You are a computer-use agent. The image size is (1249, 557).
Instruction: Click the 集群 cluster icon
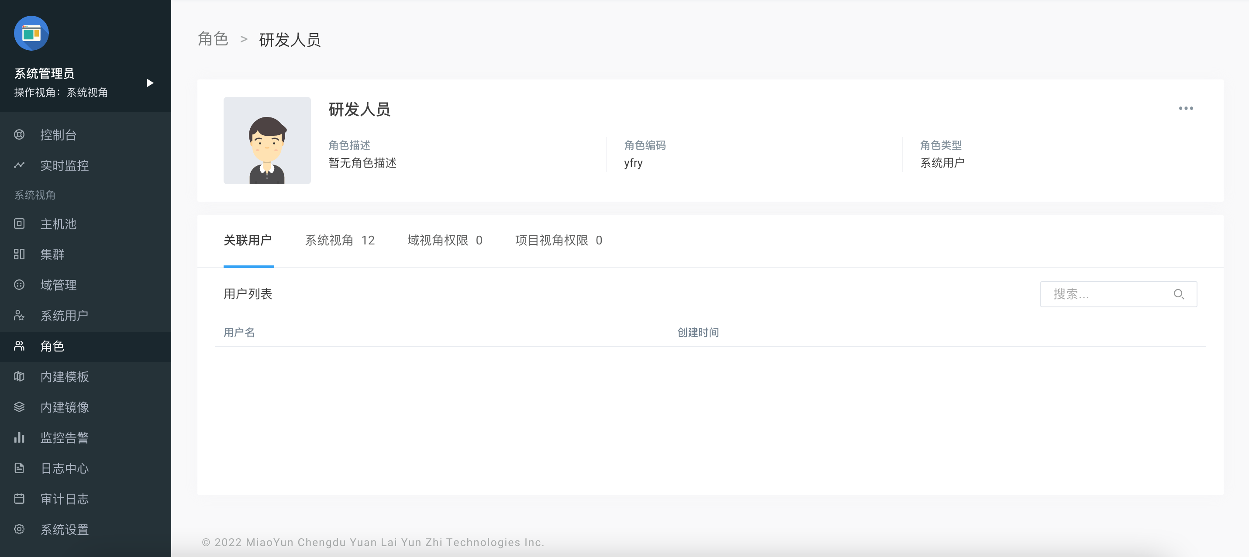pyautogui.click(x=19, y=254)
